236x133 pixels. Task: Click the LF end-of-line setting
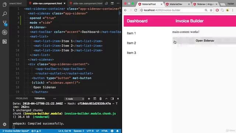(x=97, y=131)
